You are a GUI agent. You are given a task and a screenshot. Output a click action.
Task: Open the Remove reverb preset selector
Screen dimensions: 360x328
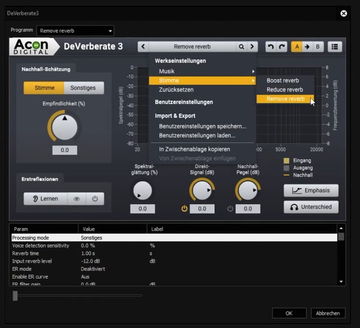tap(192, 46)
